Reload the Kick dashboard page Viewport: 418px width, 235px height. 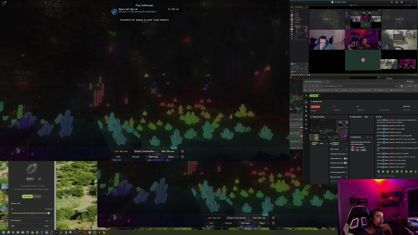tap(313, 86)
